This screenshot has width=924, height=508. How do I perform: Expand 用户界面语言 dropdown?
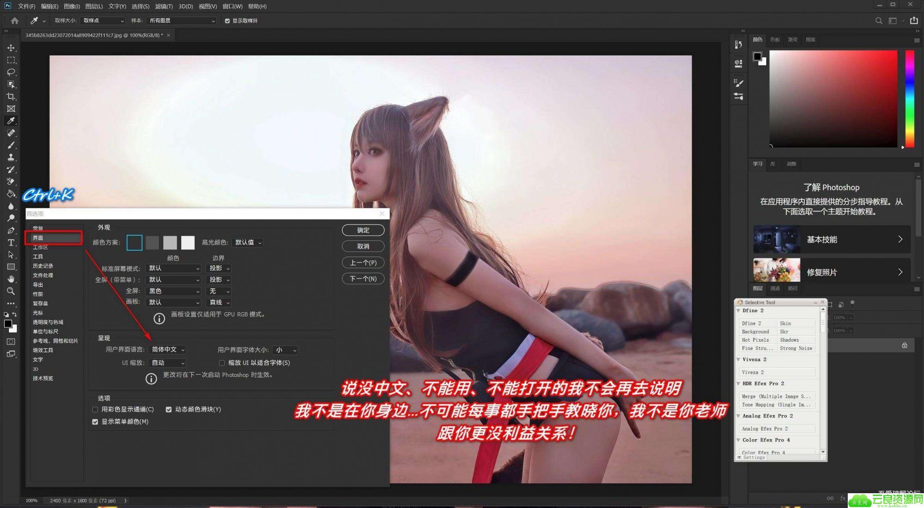pyautogui.click(x=166, y=349)
